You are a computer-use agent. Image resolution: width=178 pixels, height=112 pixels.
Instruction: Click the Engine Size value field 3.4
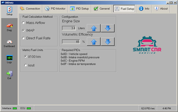tap(69, 28)
